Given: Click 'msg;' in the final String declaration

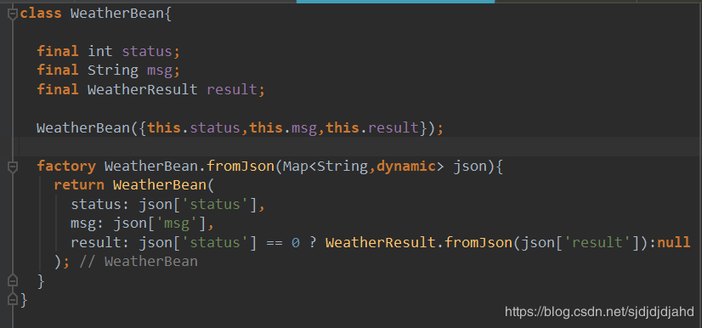Looking at the screenshot, I should (x=163, y=71).
